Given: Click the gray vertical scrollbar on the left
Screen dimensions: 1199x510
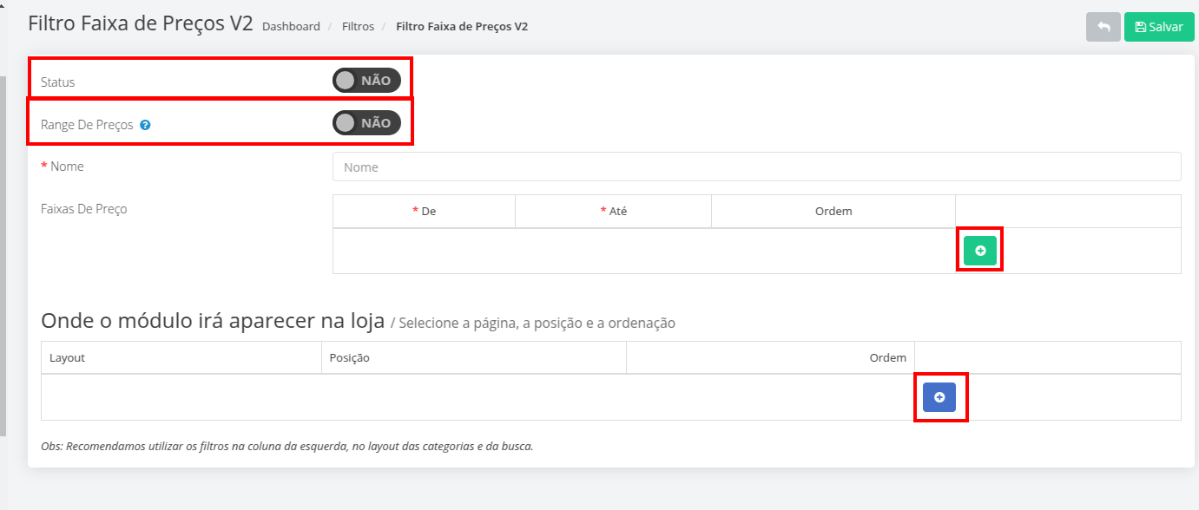Looking at the screenshot, I should (x=3, y=256).
